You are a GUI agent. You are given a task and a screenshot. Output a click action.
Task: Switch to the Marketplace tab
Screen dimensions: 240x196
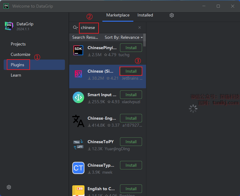(x=118, y=15)
